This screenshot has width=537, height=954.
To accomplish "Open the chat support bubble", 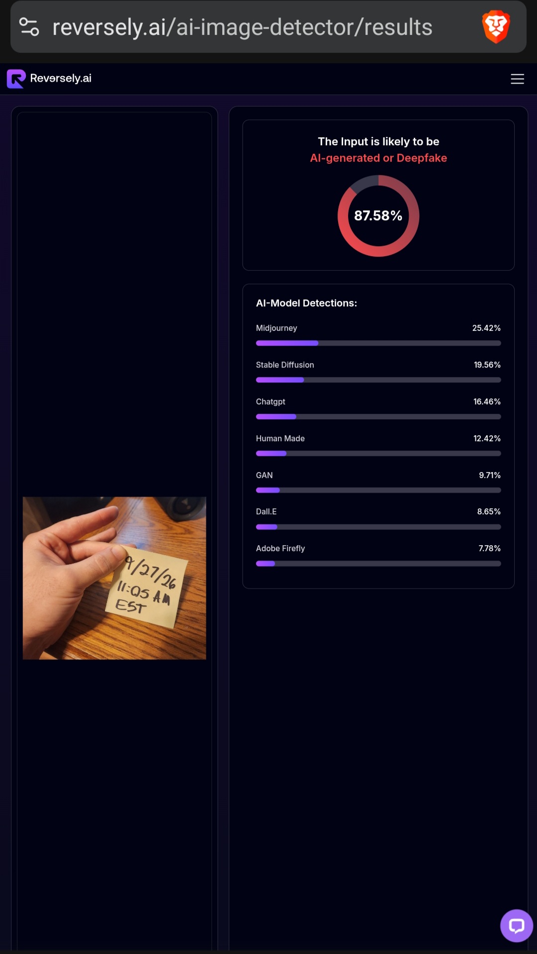I will 517,926.
